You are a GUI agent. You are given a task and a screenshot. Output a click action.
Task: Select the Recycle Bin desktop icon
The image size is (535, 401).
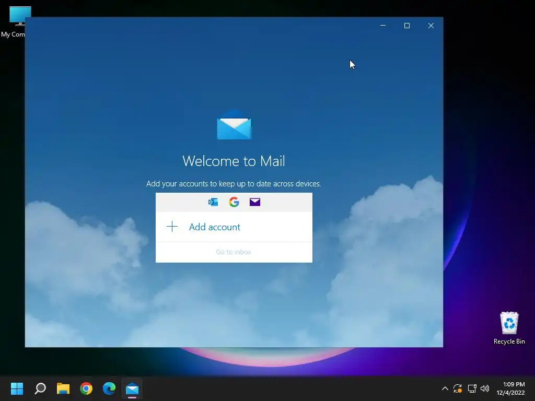point(509,328)
